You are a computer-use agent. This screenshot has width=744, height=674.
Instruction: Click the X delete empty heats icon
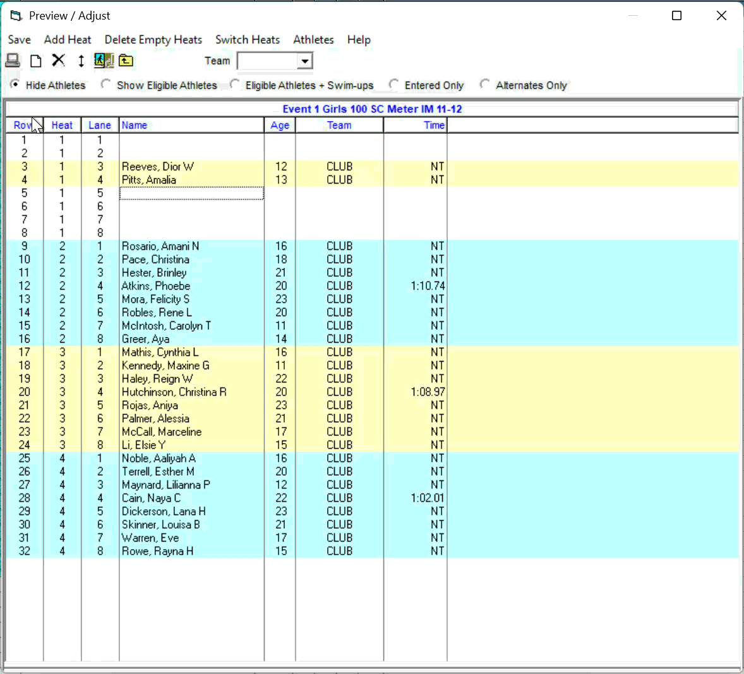click(58, 61)
